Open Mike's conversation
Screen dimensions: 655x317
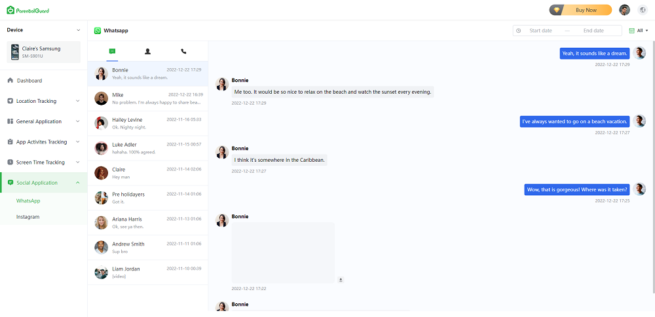(148, 98)
